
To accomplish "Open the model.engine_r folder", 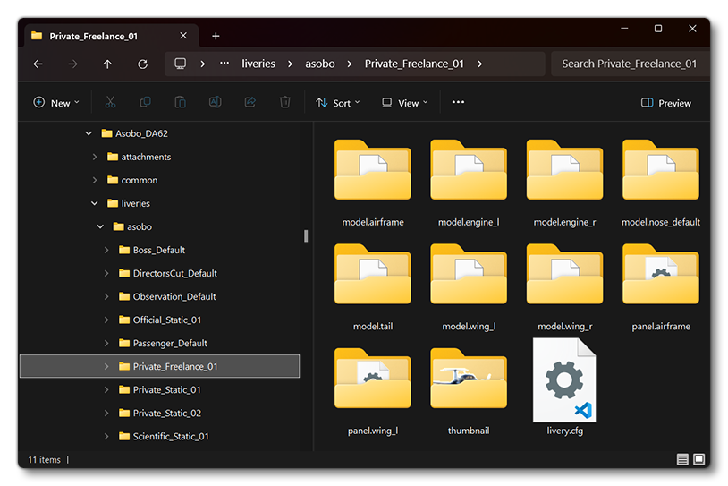I will [564, 183].
